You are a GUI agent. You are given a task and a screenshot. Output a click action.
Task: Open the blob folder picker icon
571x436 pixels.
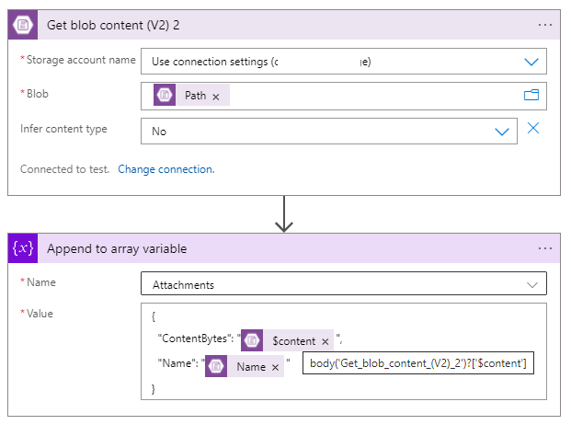pyautogui.click(x=531, y=95)
